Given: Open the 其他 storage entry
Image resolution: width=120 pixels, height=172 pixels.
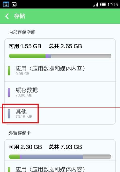Looking at the screenshot, I should coord(60,114).
